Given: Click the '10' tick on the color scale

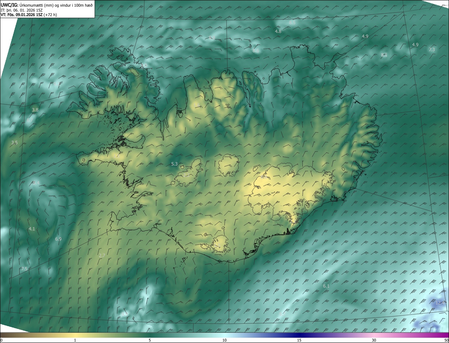Looking at the screenshot, I should pos(224,340).
